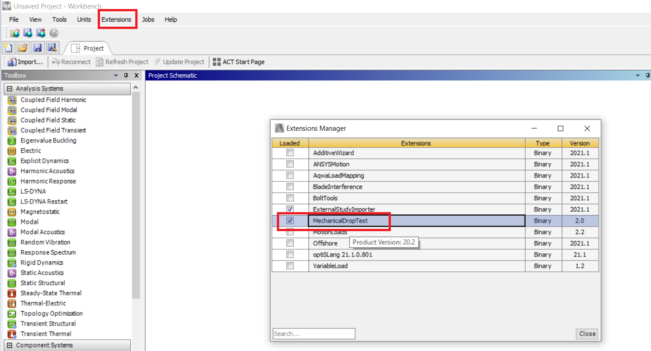Click the Import toolbar button
This screenshot has height=351, width=651.
[26, 62]
